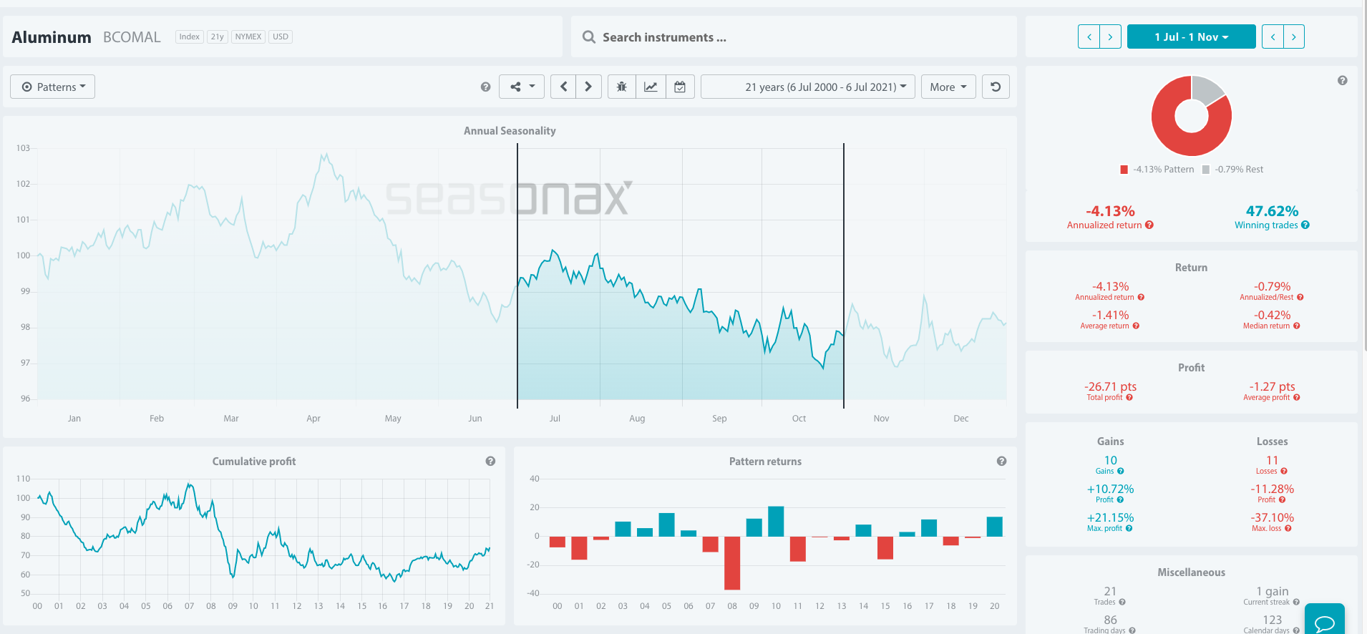This screenshot has height=634, width=1367.
Task: Toggle the -4.13% Pattern legend entry
Action: click(1157, 170)
